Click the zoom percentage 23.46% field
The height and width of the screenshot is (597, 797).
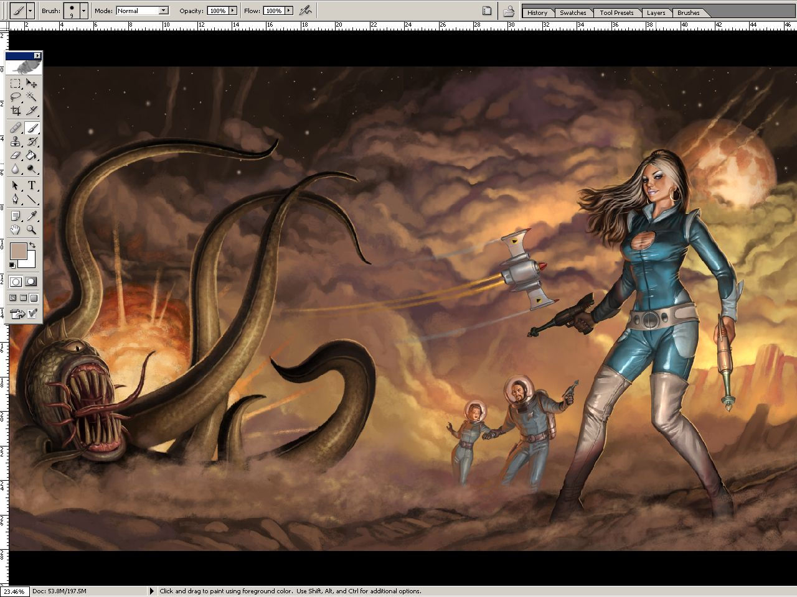[14, 591]
